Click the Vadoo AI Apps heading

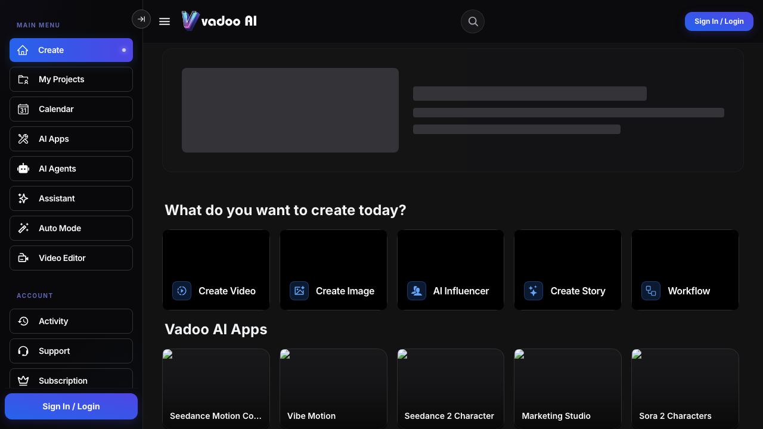pyautogui.click(x=216, y=329)
